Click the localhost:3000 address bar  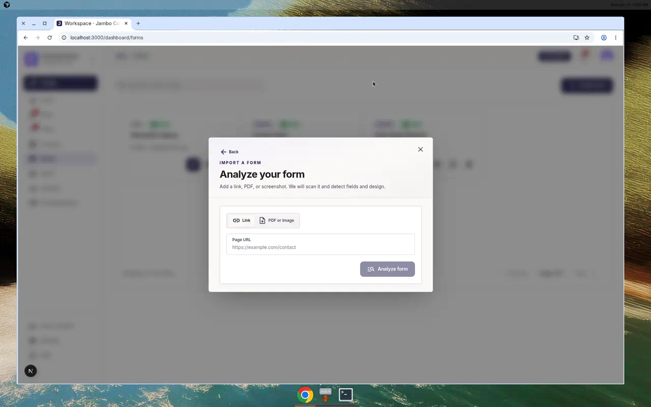point(315,38)
